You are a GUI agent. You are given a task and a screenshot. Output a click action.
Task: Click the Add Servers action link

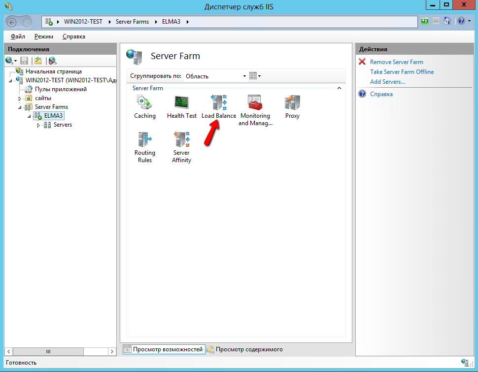(387, 82)
